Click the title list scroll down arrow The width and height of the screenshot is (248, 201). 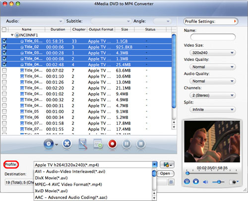tap(174, 127)
